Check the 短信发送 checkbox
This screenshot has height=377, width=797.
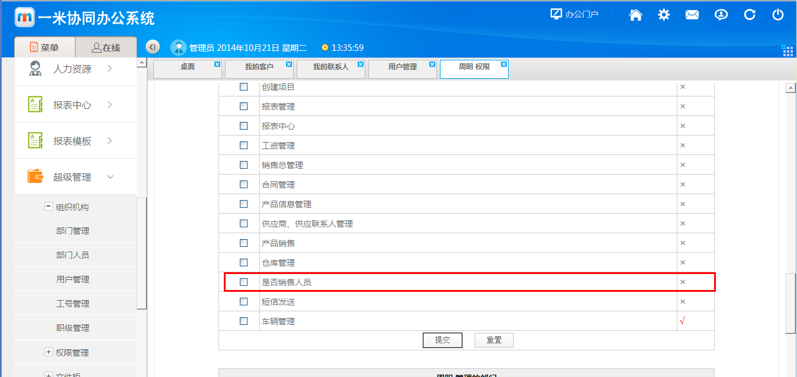click(x=243, y=302)
